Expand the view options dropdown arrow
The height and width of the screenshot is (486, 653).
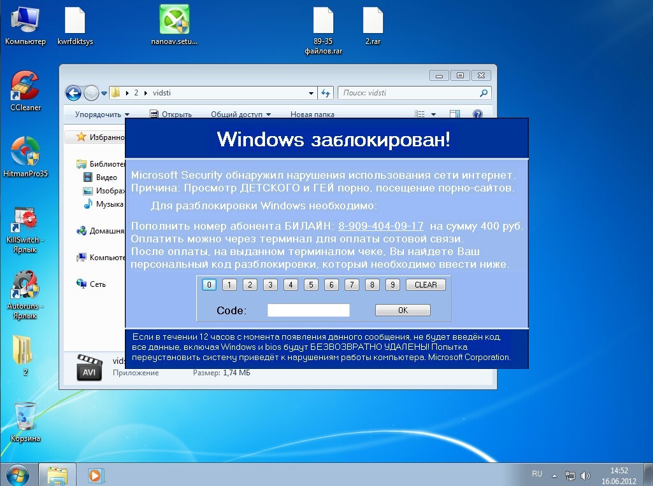point(433,115)
